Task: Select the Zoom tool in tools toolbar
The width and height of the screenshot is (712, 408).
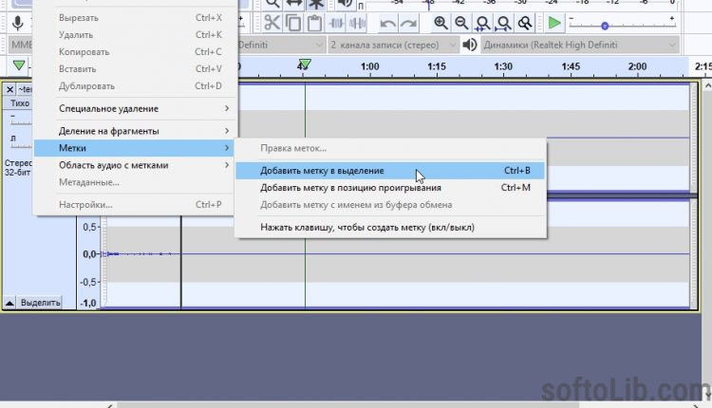Action: click(272, 4)
